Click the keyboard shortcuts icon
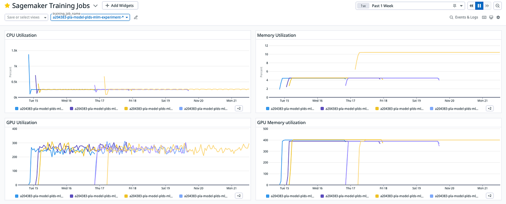Screen dimensions: 506x204 pos(484,17)
